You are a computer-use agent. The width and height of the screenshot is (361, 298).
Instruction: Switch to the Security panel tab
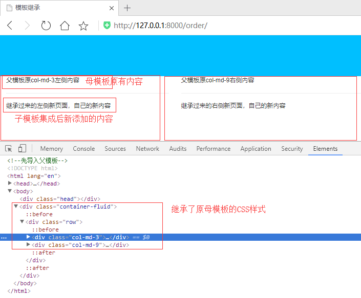point(292,149)
